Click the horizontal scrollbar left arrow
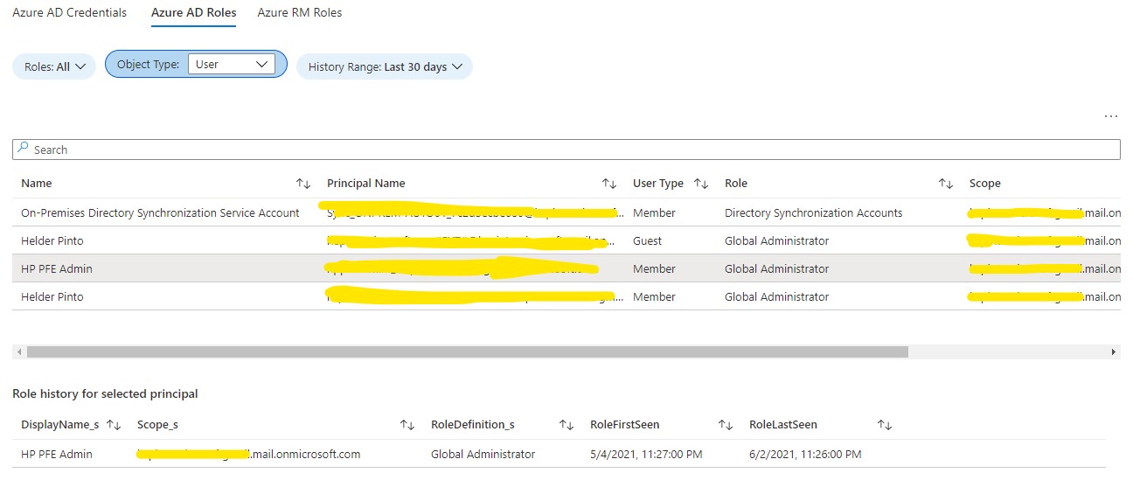This screenshot has height=480, width=1133. (x=17, y=351)
